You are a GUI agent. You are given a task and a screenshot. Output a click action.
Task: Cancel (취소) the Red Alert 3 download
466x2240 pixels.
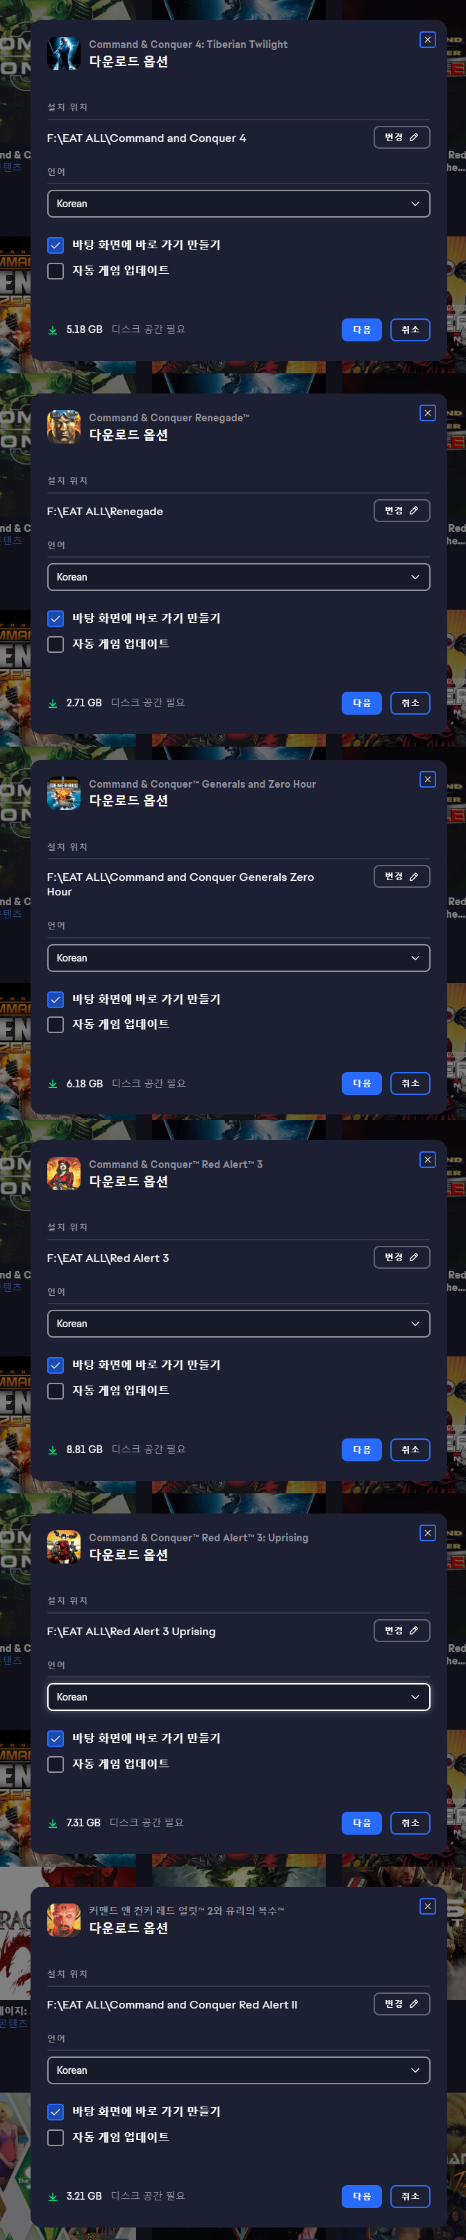coord(410,1450)
